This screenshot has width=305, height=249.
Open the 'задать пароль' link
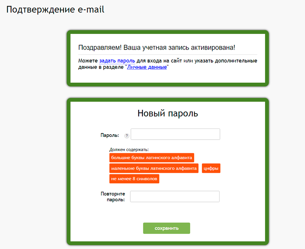point(117,61)
